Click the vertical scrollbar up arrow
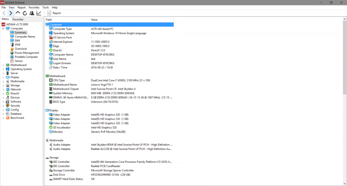Image resolution: width=347 pixels, height=186 pixels. [345, 19]
